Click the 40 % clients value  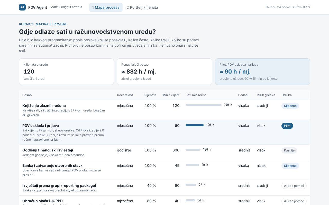pos(152,186)
